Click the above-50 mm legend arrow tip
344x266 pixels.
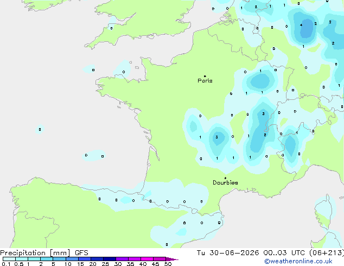172,259
